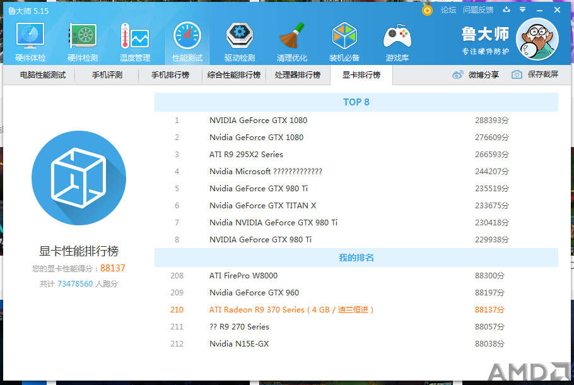This screenshot has height=385, width=574.
Task: Click the 我的排名 section header
Action: [x=356, y=258]
